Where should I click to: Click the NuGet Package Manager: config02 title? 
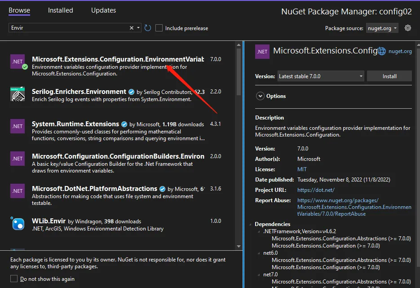point(346,12)
